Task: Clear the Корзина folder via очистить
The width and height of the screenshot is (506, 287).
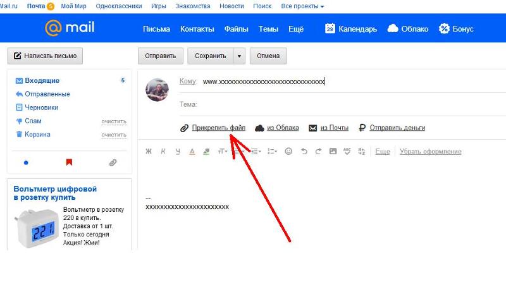Action: click(114, 135)
